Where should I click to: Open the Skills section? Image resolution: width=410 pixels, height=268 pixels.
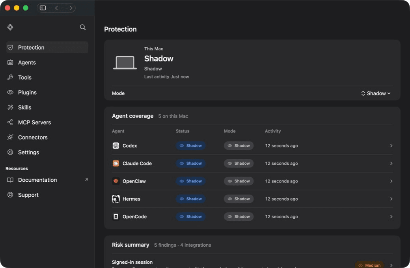[47, 107]
